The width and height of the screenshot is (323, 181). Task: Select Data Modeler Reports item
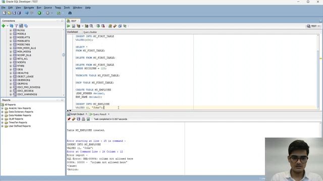click(x=20, y=115)
